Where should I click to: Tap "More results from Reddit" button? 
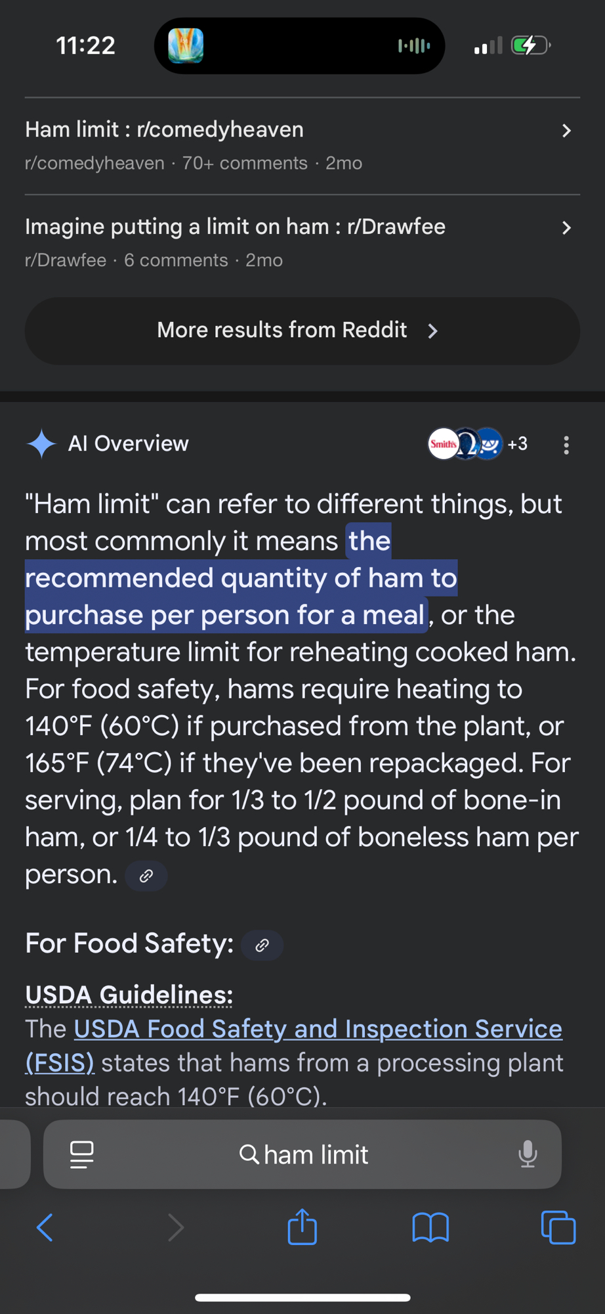[x=302, y=330]
